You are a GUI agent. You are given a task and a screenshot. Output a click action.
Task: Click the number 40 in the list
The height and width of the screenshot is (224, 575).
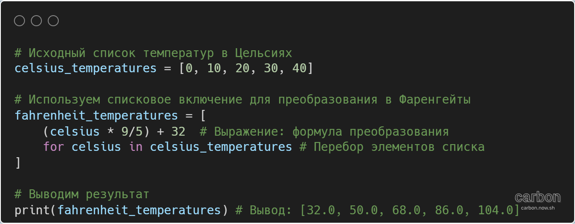pos(299,68)
